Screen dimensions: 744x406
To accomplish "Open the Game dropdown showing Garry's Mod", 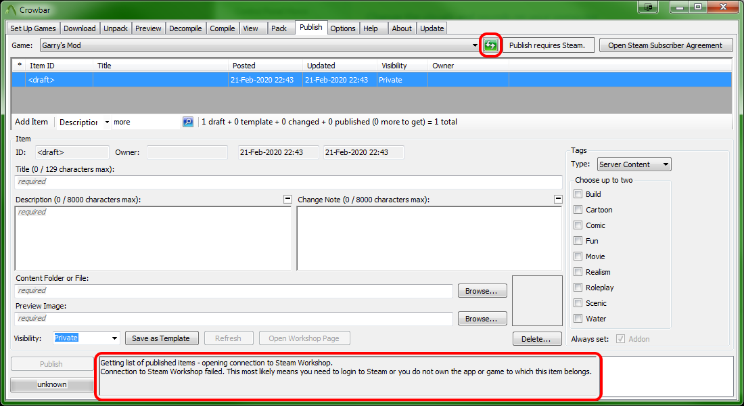I will (260, 45).
